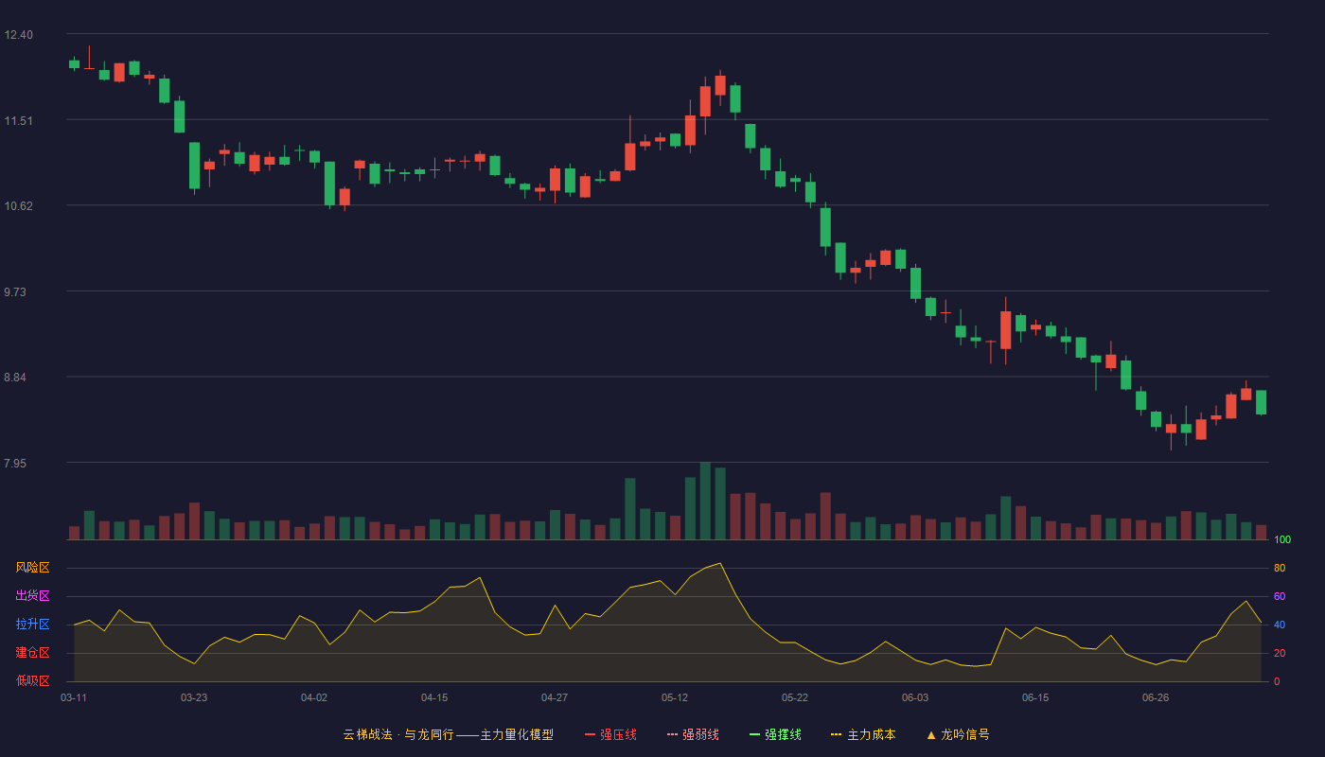Click the last green candlestick on the right
This screenshot has width=1325, height=757.
click(x=1262, y=402)
